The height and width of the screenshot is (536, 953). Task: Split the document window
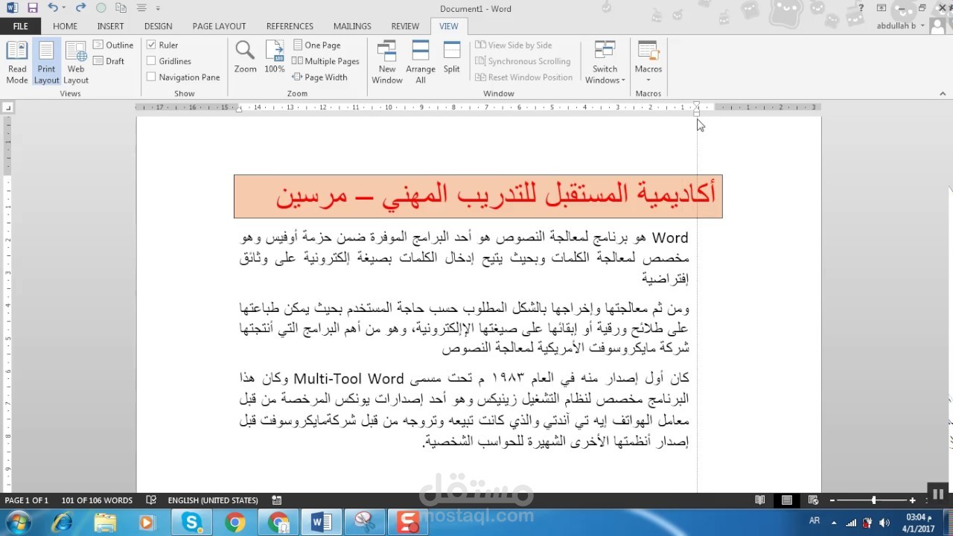[x=452, y=58]
